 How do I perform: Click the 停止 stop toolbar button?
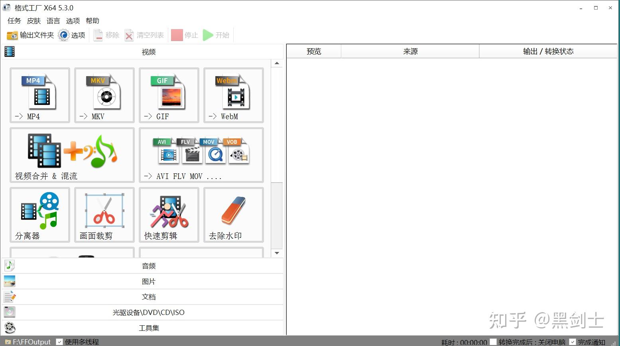[x=185, y=35]
